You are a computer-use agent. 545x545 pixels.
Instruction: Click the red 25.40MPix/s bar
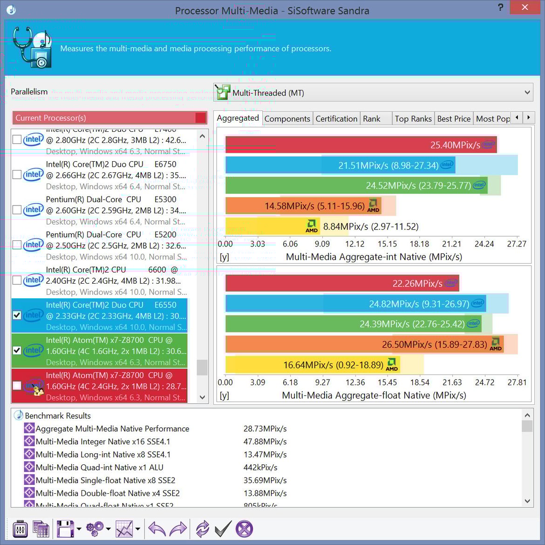click(361, 144)
